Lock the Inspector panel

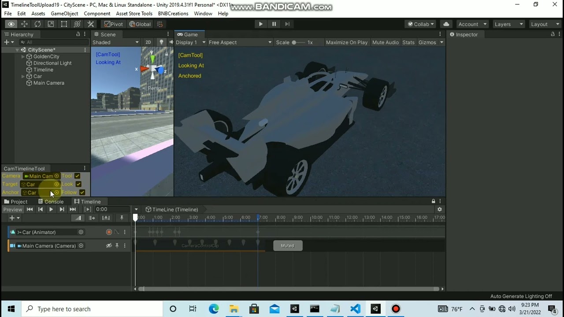[553, 34]
